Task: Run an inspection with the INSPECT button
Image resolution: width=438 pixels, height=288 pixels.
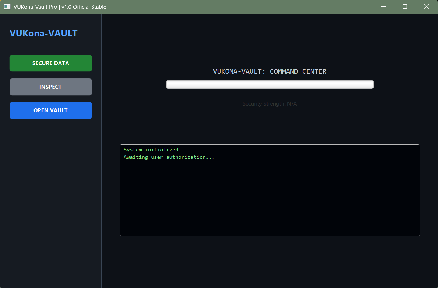Action: pos(50,87)
